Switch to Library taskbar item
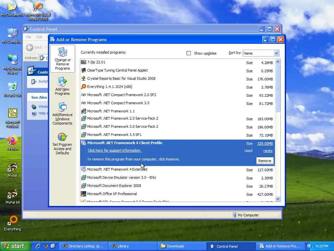The height and width of the screenshot is (251, 334). click(132, 246)
